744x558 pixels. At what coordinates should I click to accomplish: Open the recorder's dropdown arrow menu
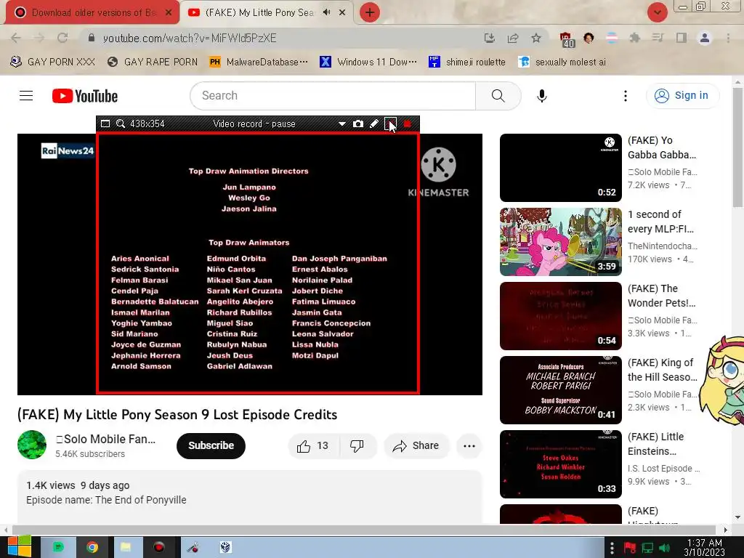[341, 124]
